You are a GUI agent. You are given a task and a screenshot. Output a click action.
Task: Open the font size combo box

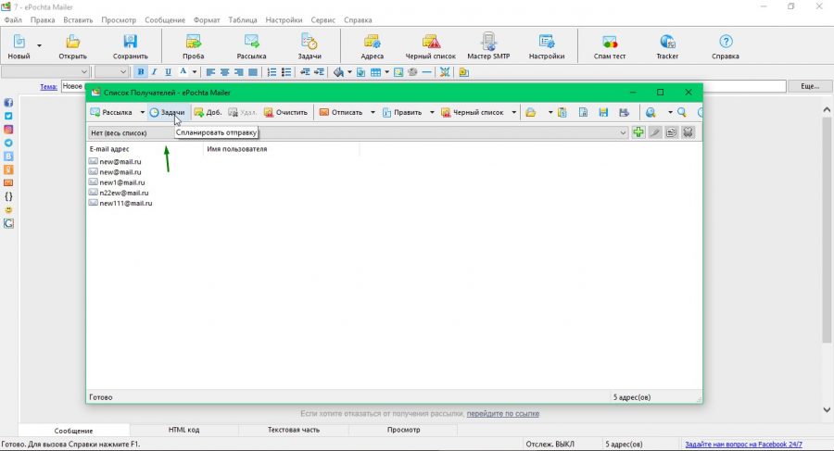[111, 72]
